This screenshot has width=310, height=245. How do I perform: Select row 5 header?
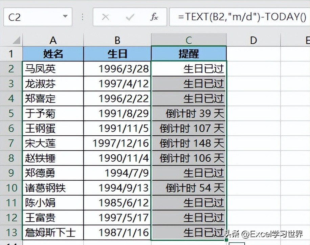[x=11, y=113]
